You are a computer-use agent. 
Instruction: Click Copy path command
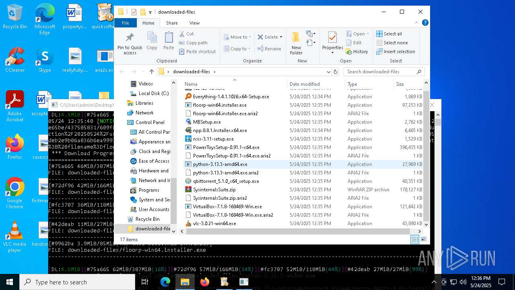click(193, 43)
